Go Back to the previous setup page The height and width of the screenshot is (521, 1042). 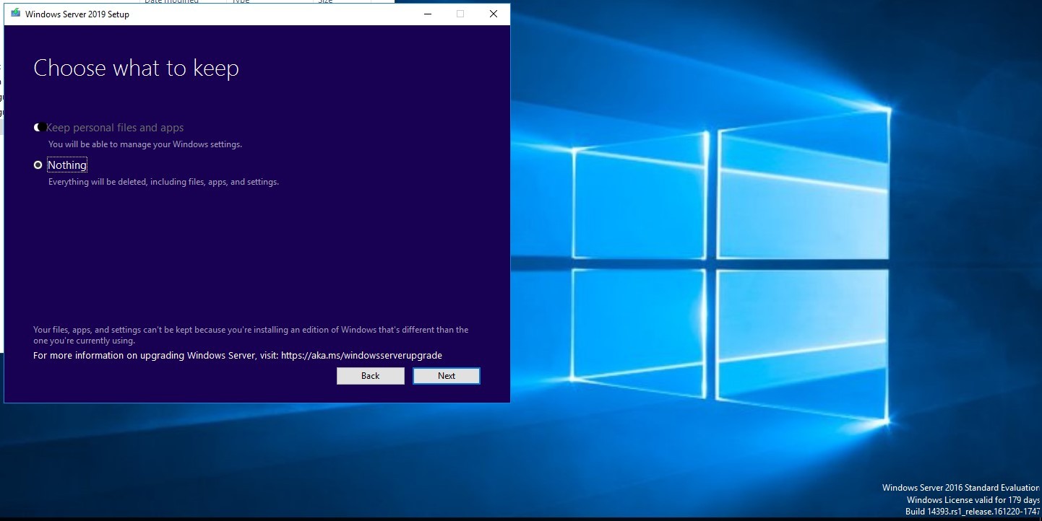371,376
